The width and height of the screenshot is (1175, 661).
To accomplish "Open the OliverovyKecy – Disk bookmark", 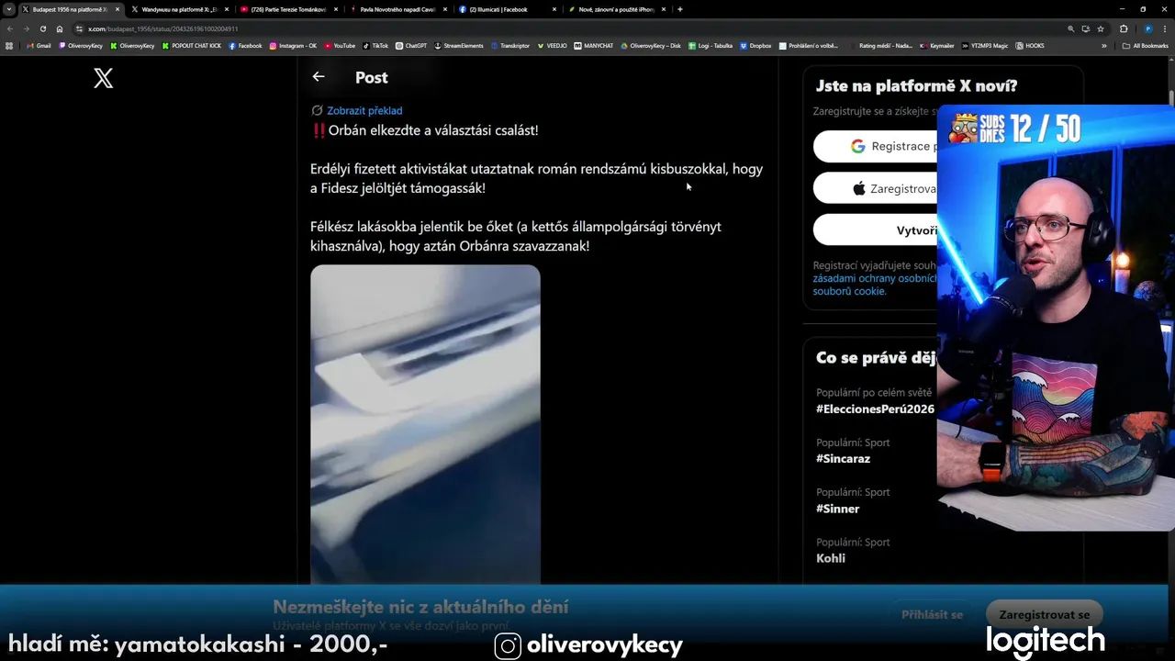I will [651, 46].
